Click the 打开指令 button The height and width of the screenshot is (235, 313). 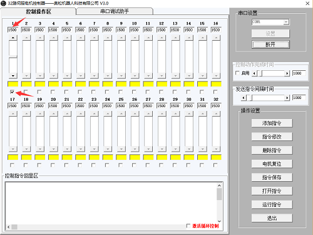pos(272,191)
